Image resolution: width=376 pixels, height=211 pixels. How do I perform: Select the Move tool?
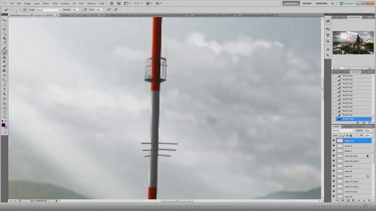tap(4, 21)
